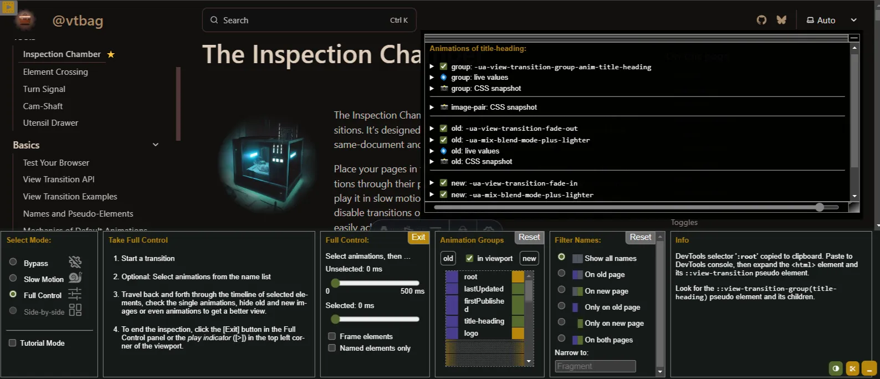The width and height of the screenshot is (880, 379).
Task: Click the orange scissors-style icon button
Action: [x=852, y=368]
